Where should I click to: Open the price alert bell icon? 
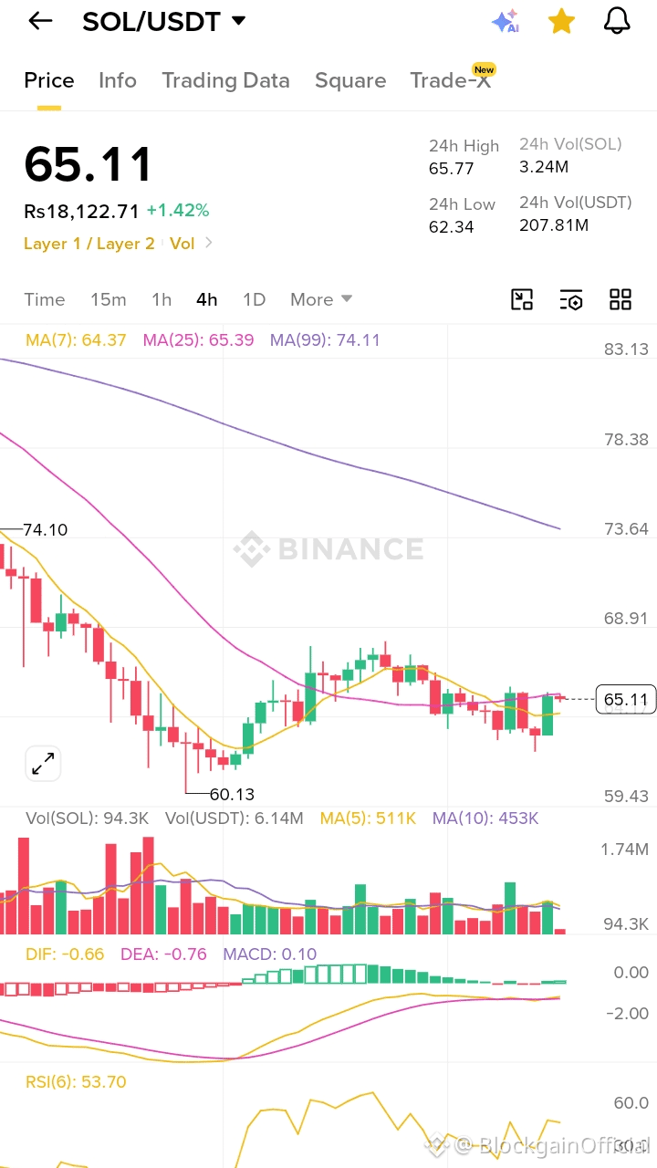[x=618, y=21]
